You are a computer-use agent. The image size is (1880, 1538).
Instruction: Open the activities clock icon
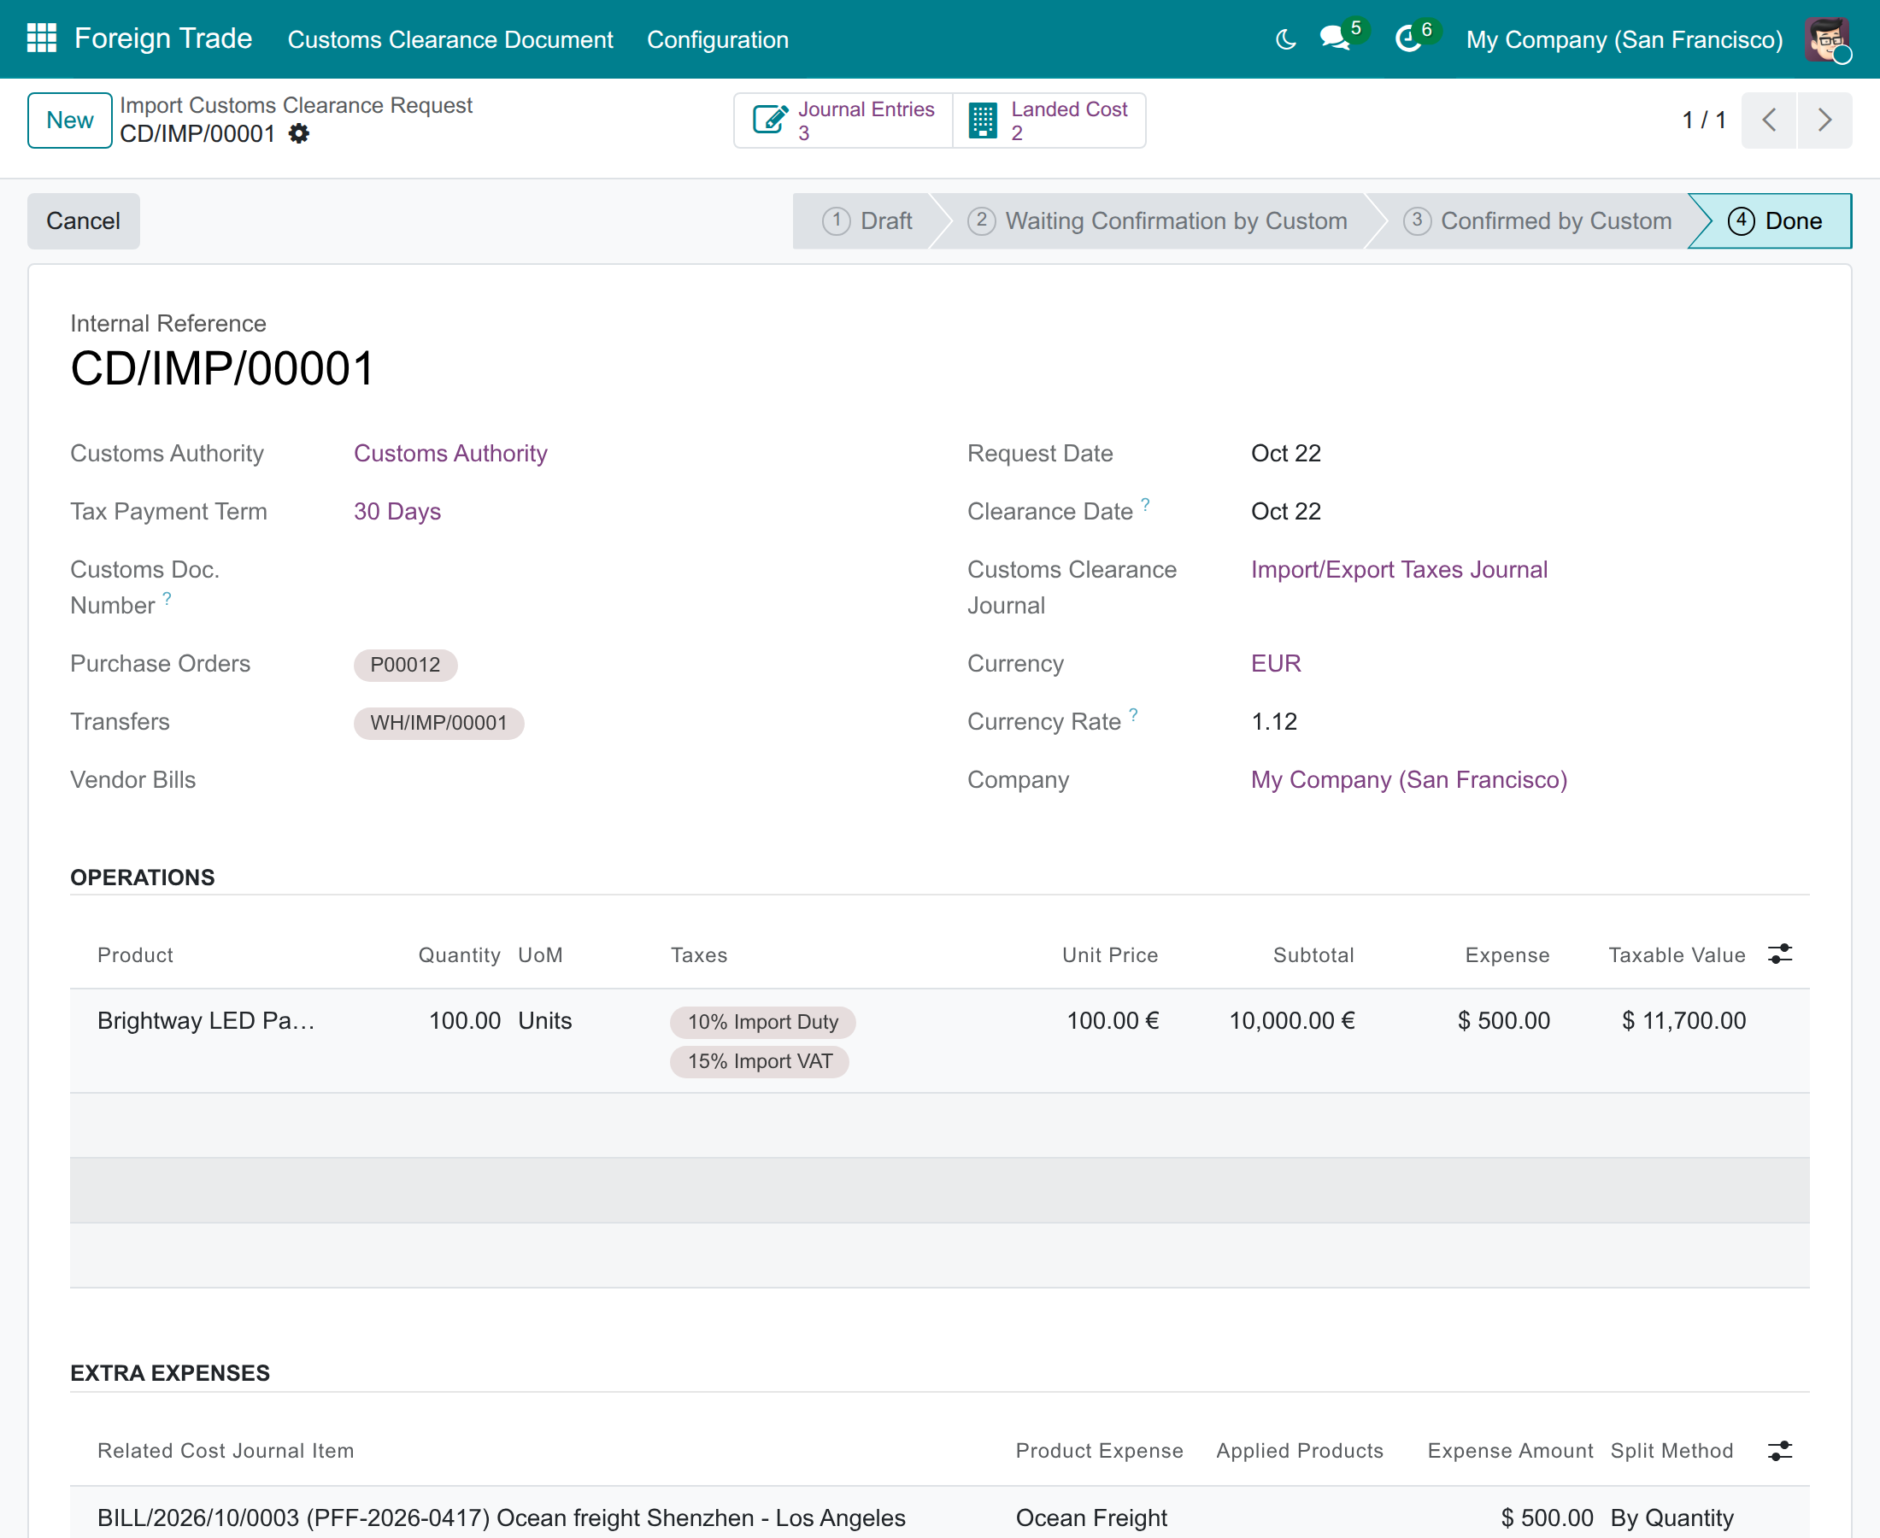pos(1408,39)
